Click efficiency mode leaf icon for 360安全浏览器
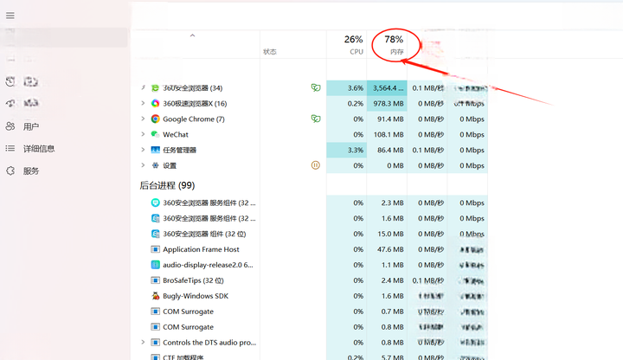Viewport: 623px width, 360px height. point(316,87)
